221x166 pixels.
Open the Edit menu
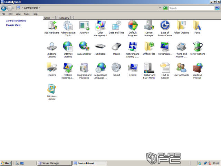pos(10,14)
